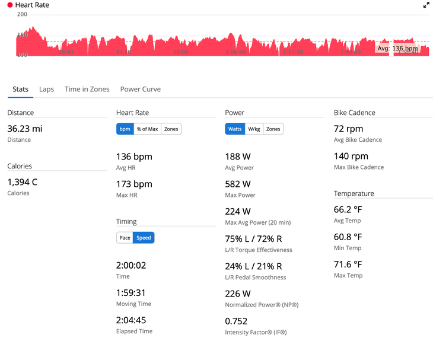This screenshot has height=338, width=433.
Task: Click the Heart Rate chart title
Action: click(x=32, y=5)
